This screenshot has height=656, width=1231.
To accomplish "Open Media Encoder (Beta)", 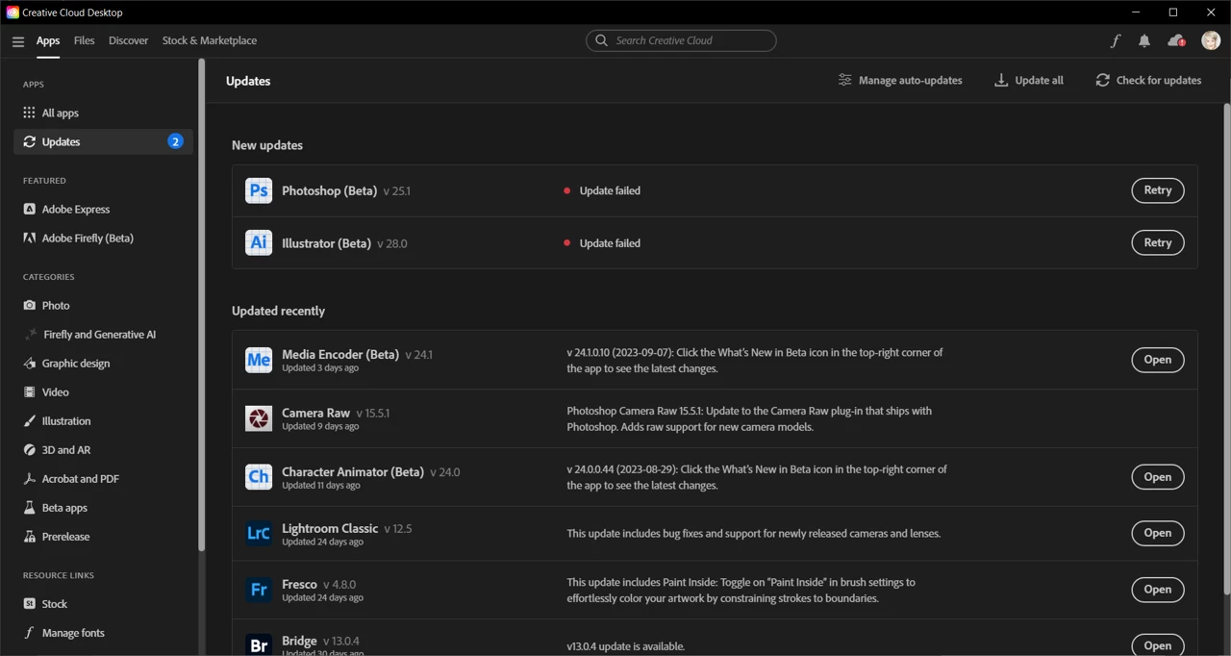I will click(x=1158, y=360).
